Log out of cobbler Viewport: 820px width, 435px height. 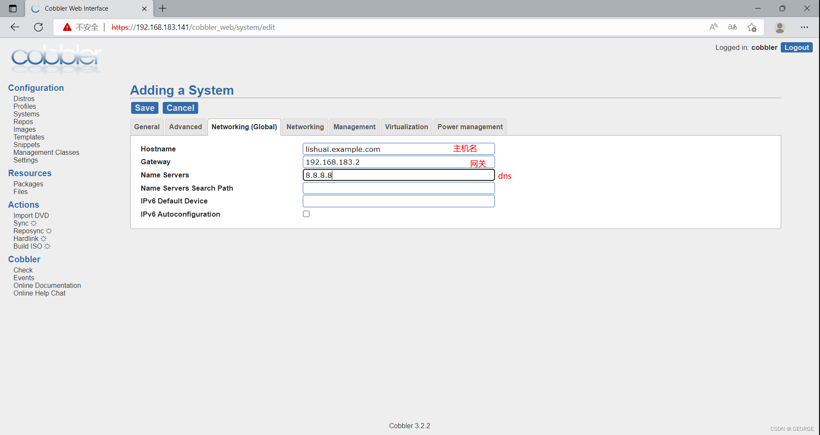[x=797, y=47]
